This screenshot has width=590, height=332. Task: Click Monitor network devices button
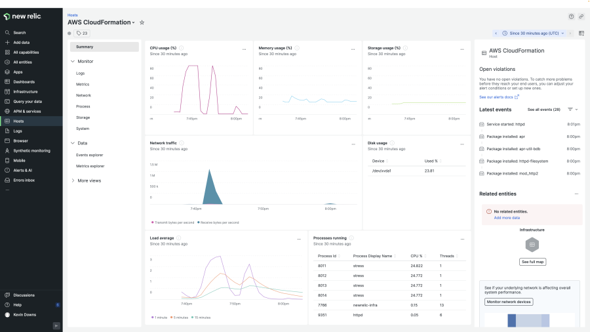point(509,302)
